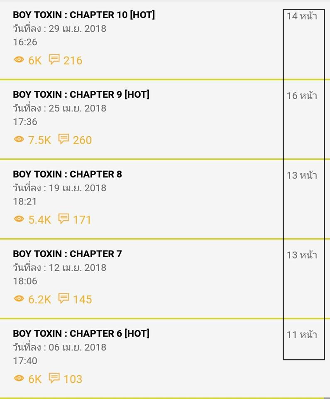Click the 14 หน้า page count label

pos(302,16)
